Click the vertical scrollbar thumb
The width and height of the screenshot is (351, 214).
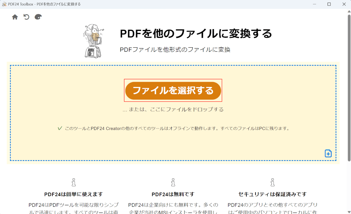coord(349,88)
